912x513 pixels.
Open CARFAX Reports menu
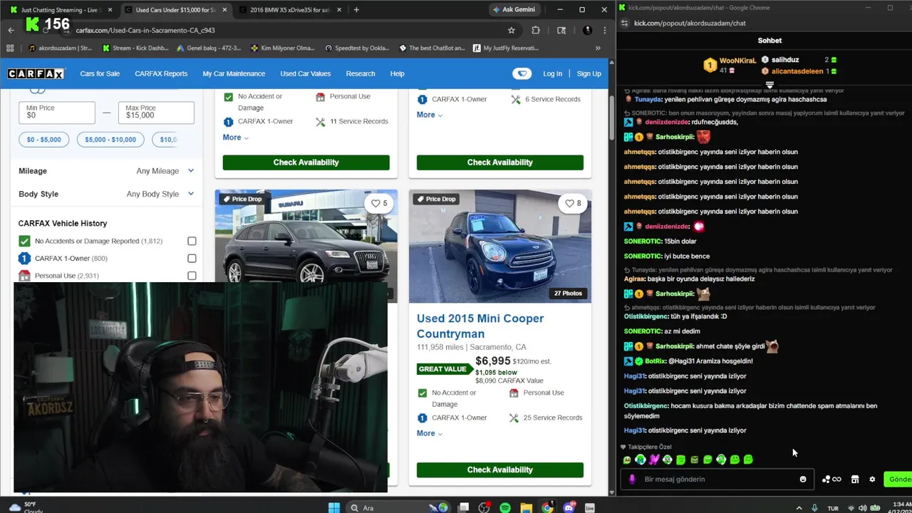click(161, 73)
